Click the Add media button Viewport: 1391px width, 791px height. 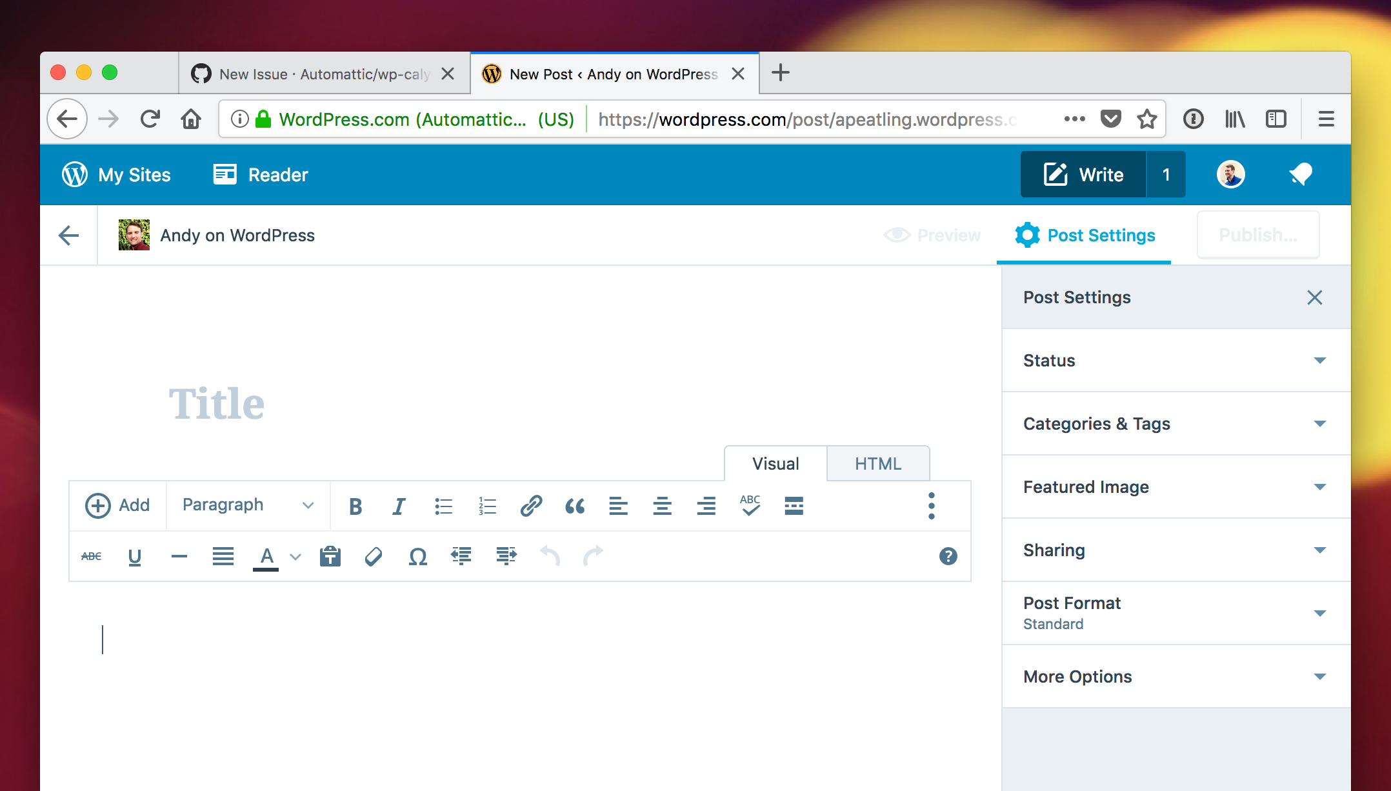pos(117,505)
